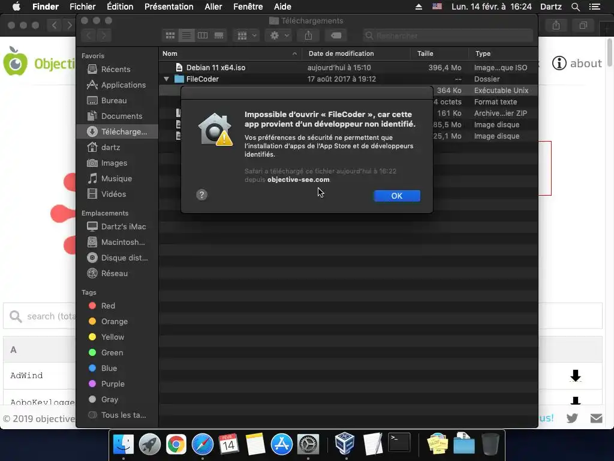Switch Finder to column view
The image size is (614, 461).
pyautogui.click(x=203, y=35)
